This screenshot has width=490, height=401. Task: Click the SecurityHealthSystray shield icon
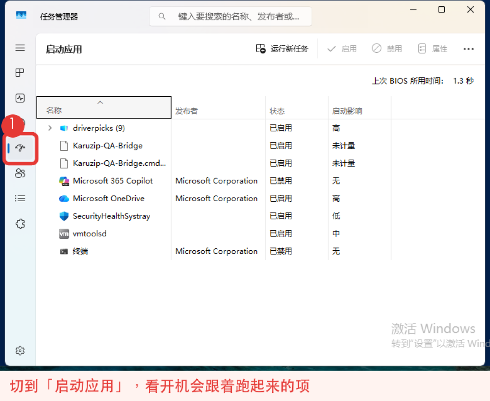click(x=64, y=216)
